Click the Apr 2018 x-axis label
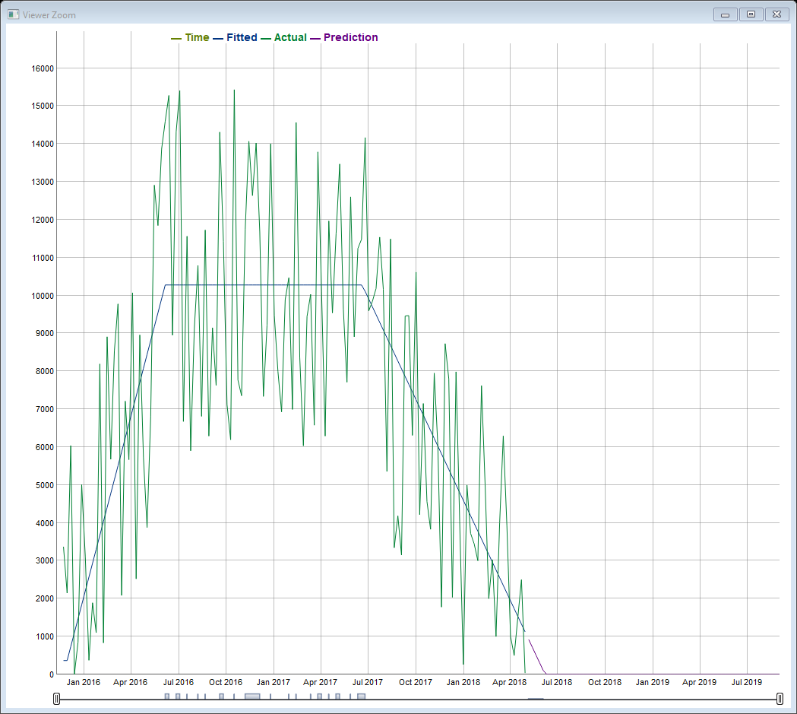This screenshot has height=714, width=797. 509,683
